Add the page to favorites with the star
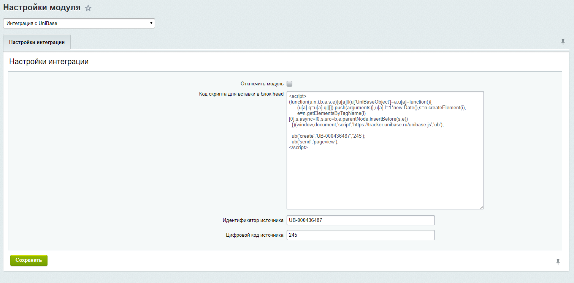The height and width of the screenshot is (283, 574). (x=88, y=8)
